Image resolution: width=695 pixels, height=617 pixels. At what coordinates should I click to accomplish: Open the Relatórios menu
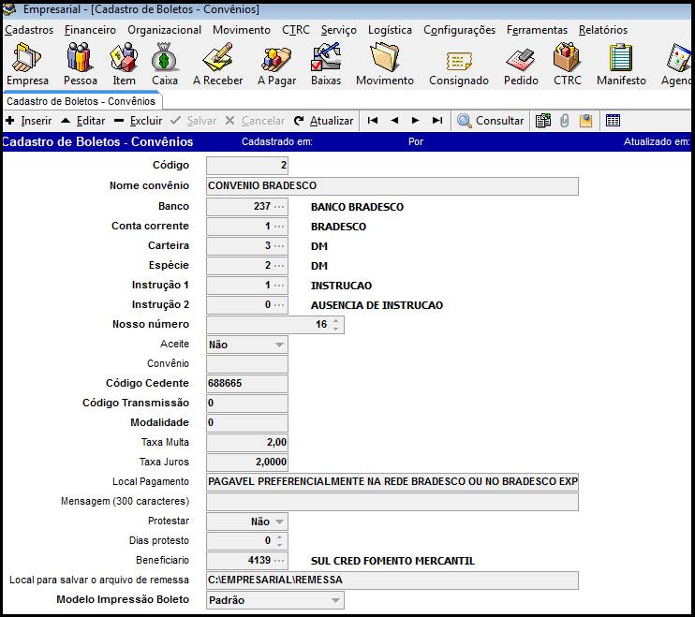tap(602, 30)
